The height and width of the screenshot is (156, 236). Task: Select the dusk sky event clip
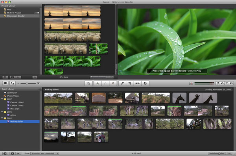click(x=51, y=137)
